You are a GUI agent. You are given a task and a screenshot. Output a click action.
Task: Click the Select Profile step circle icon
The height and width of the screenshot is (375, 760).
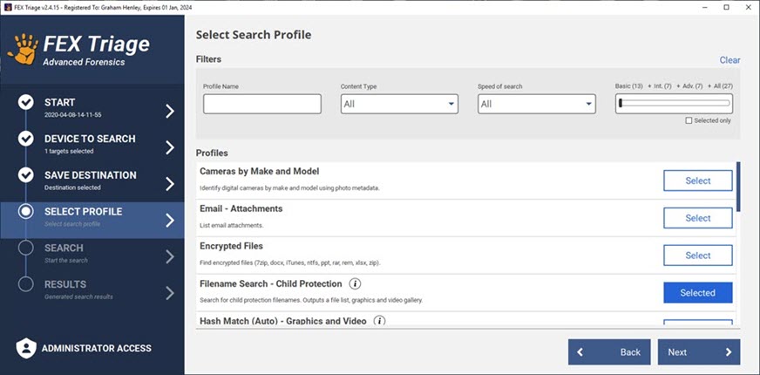point(26,212)
